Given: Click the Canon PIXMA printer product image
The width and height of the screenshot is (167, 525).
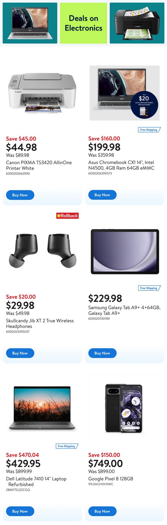Looking at the screenshot, I should click(x=42, y=93).
